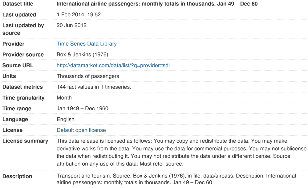Screen dimensions: 308x188
Task: Click the Source URL row label
Action: pos(18,65)
